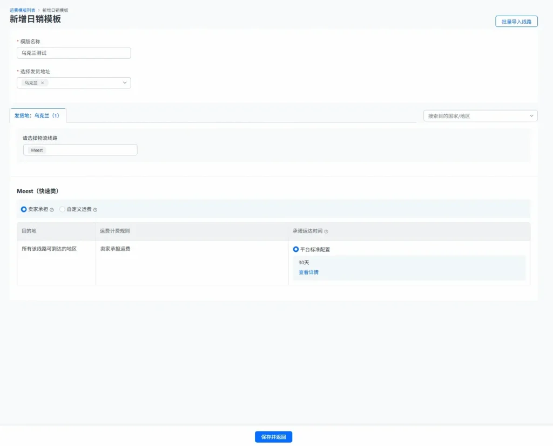553x446 pixels.
Task: Click breadcrumb separator arrow after 运费模板列表
Action: pyautogui.click(x=39, y=10)
